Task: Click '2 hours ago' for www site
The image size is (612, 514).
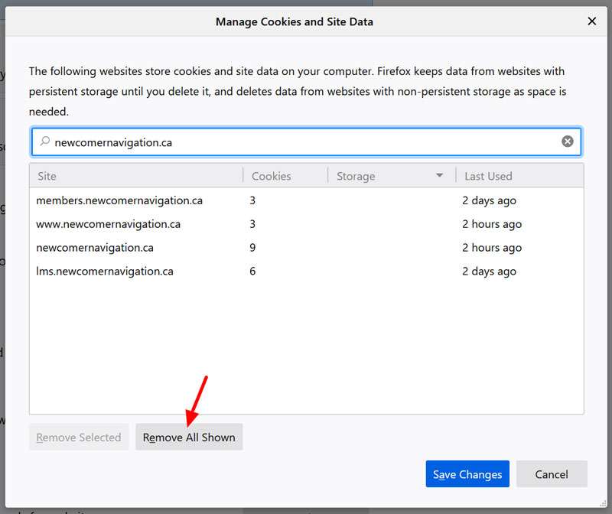Action: [492, 224]
